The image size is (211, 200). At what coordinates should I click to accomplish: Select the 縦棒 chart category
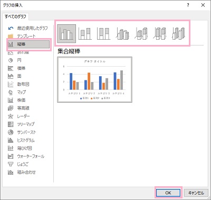tap(28, 44)
